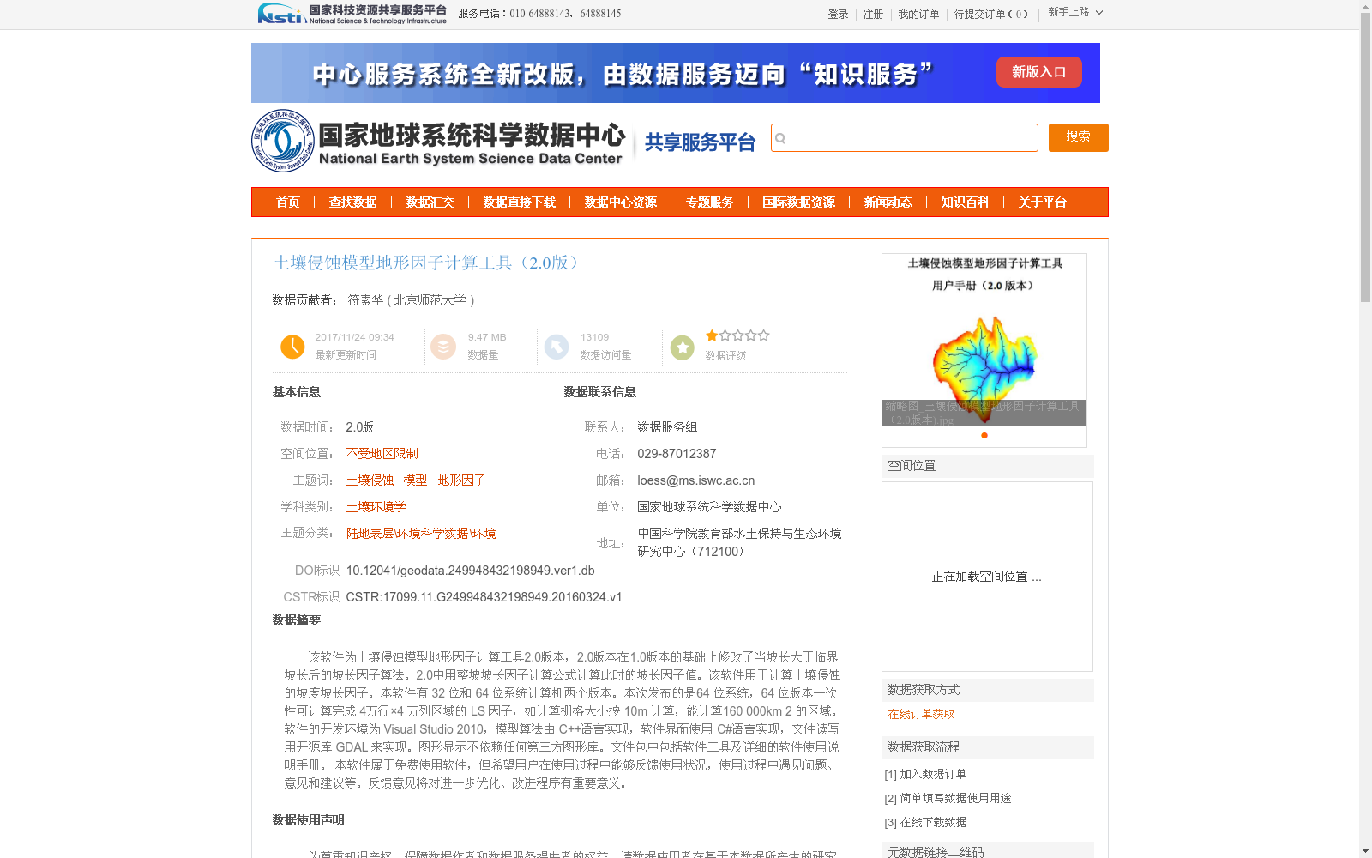Viewport: 1372px width, 858px height.
Task: Open the 数据汇交 menu
Action: pyautogui.click(x=430, y=202)
